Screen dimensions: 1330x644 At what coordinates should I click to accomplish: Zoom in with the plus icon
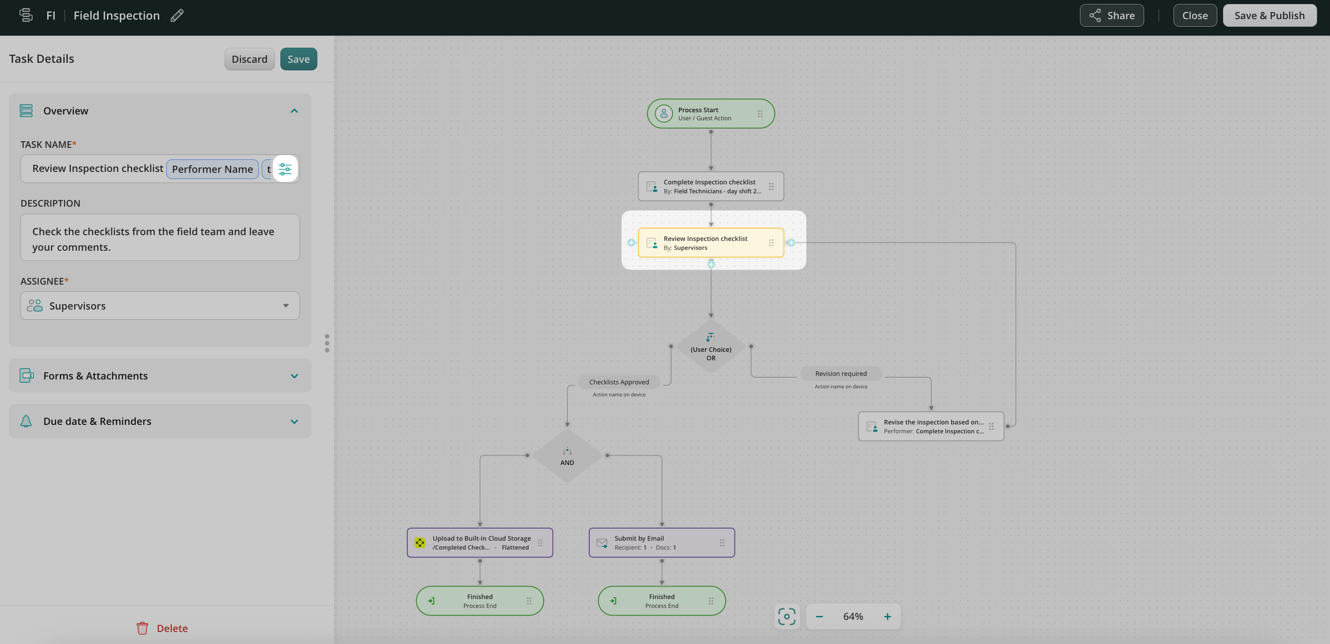point(887,617)
